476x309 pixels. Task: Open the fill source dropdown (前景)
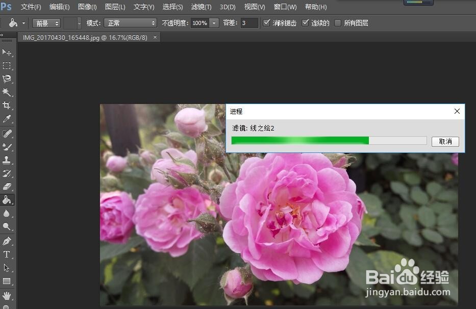click(x=46, y=23)
